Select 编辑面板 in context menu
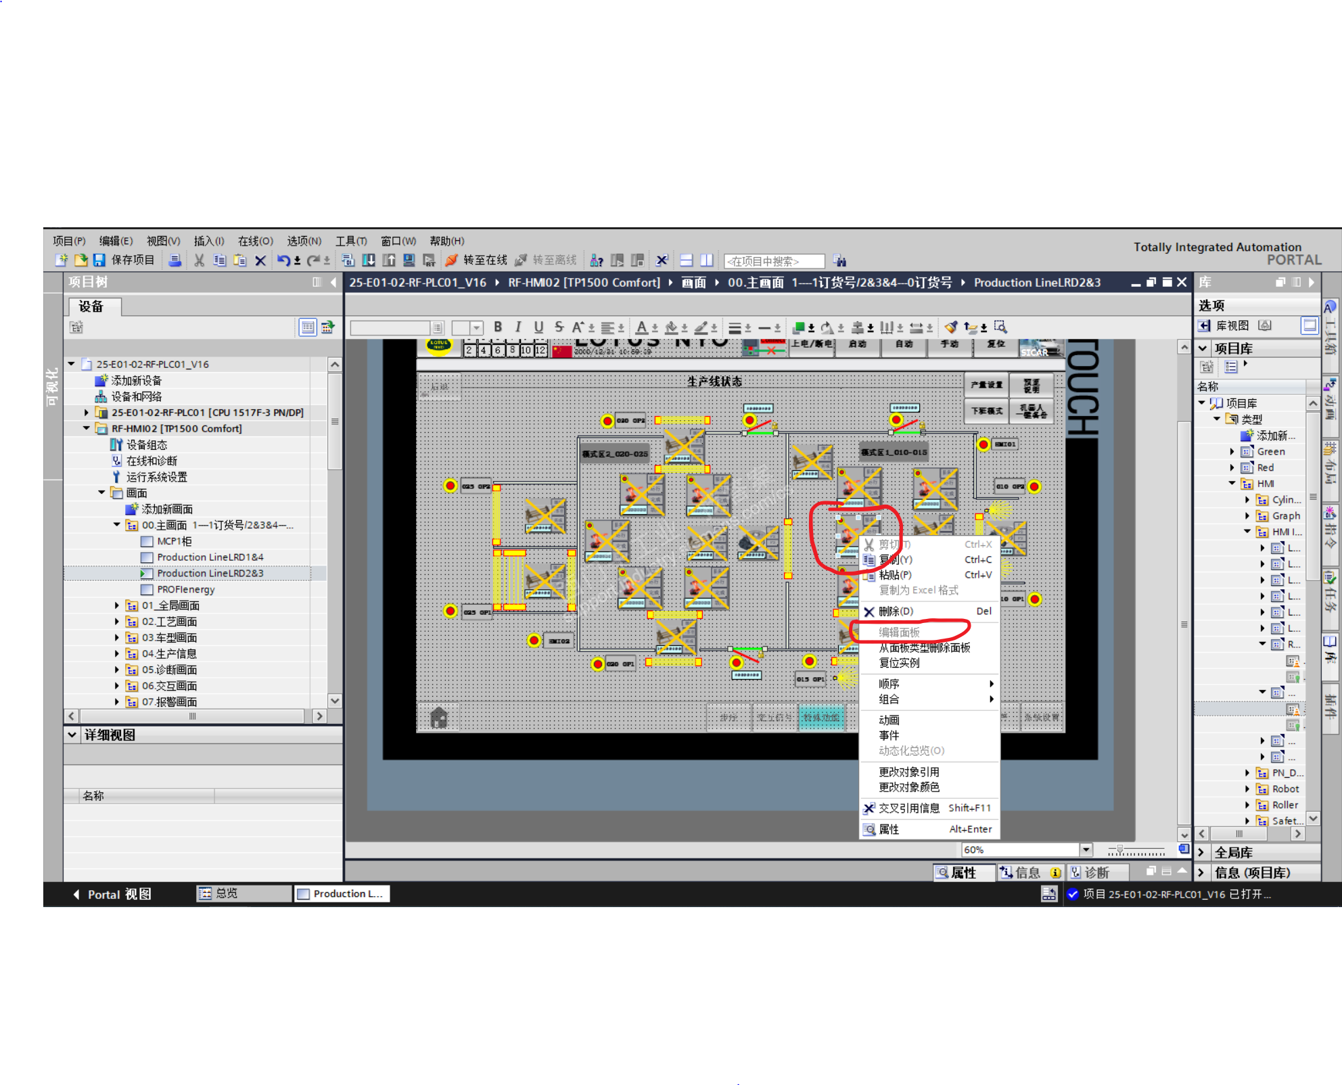This screenshot has width=1342, height=1085. click(x=899, y=632)
